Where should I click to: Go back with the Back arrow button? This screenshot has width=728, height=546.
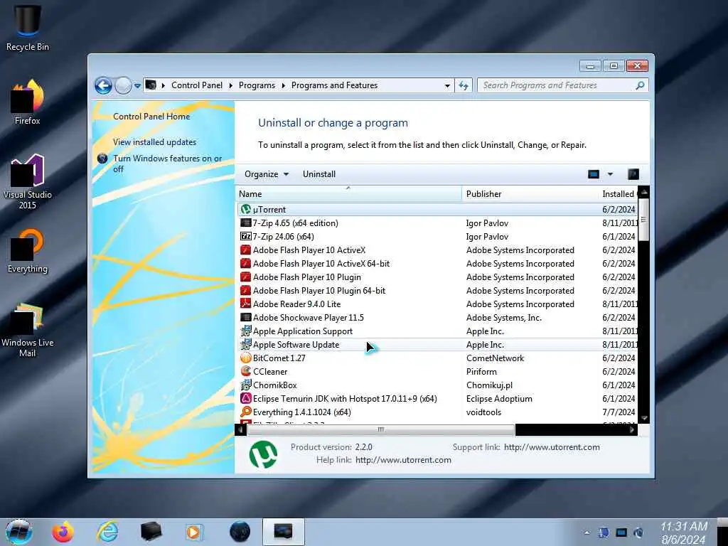pos(103,86)
